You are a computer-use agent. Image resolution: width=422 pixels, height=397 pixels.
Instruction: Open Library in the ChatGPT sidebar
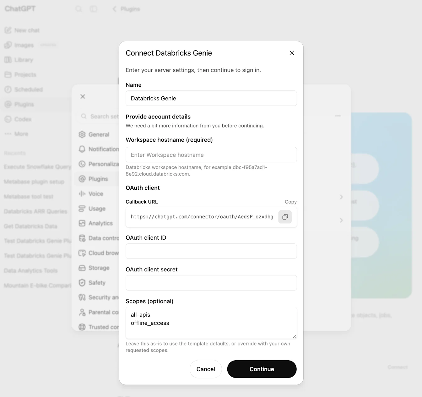click(x=19, y=60)
